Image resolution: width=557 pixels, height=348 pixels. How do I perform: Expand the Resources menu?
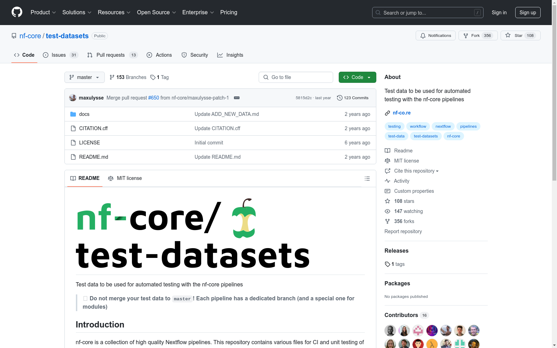coord(114,13)
